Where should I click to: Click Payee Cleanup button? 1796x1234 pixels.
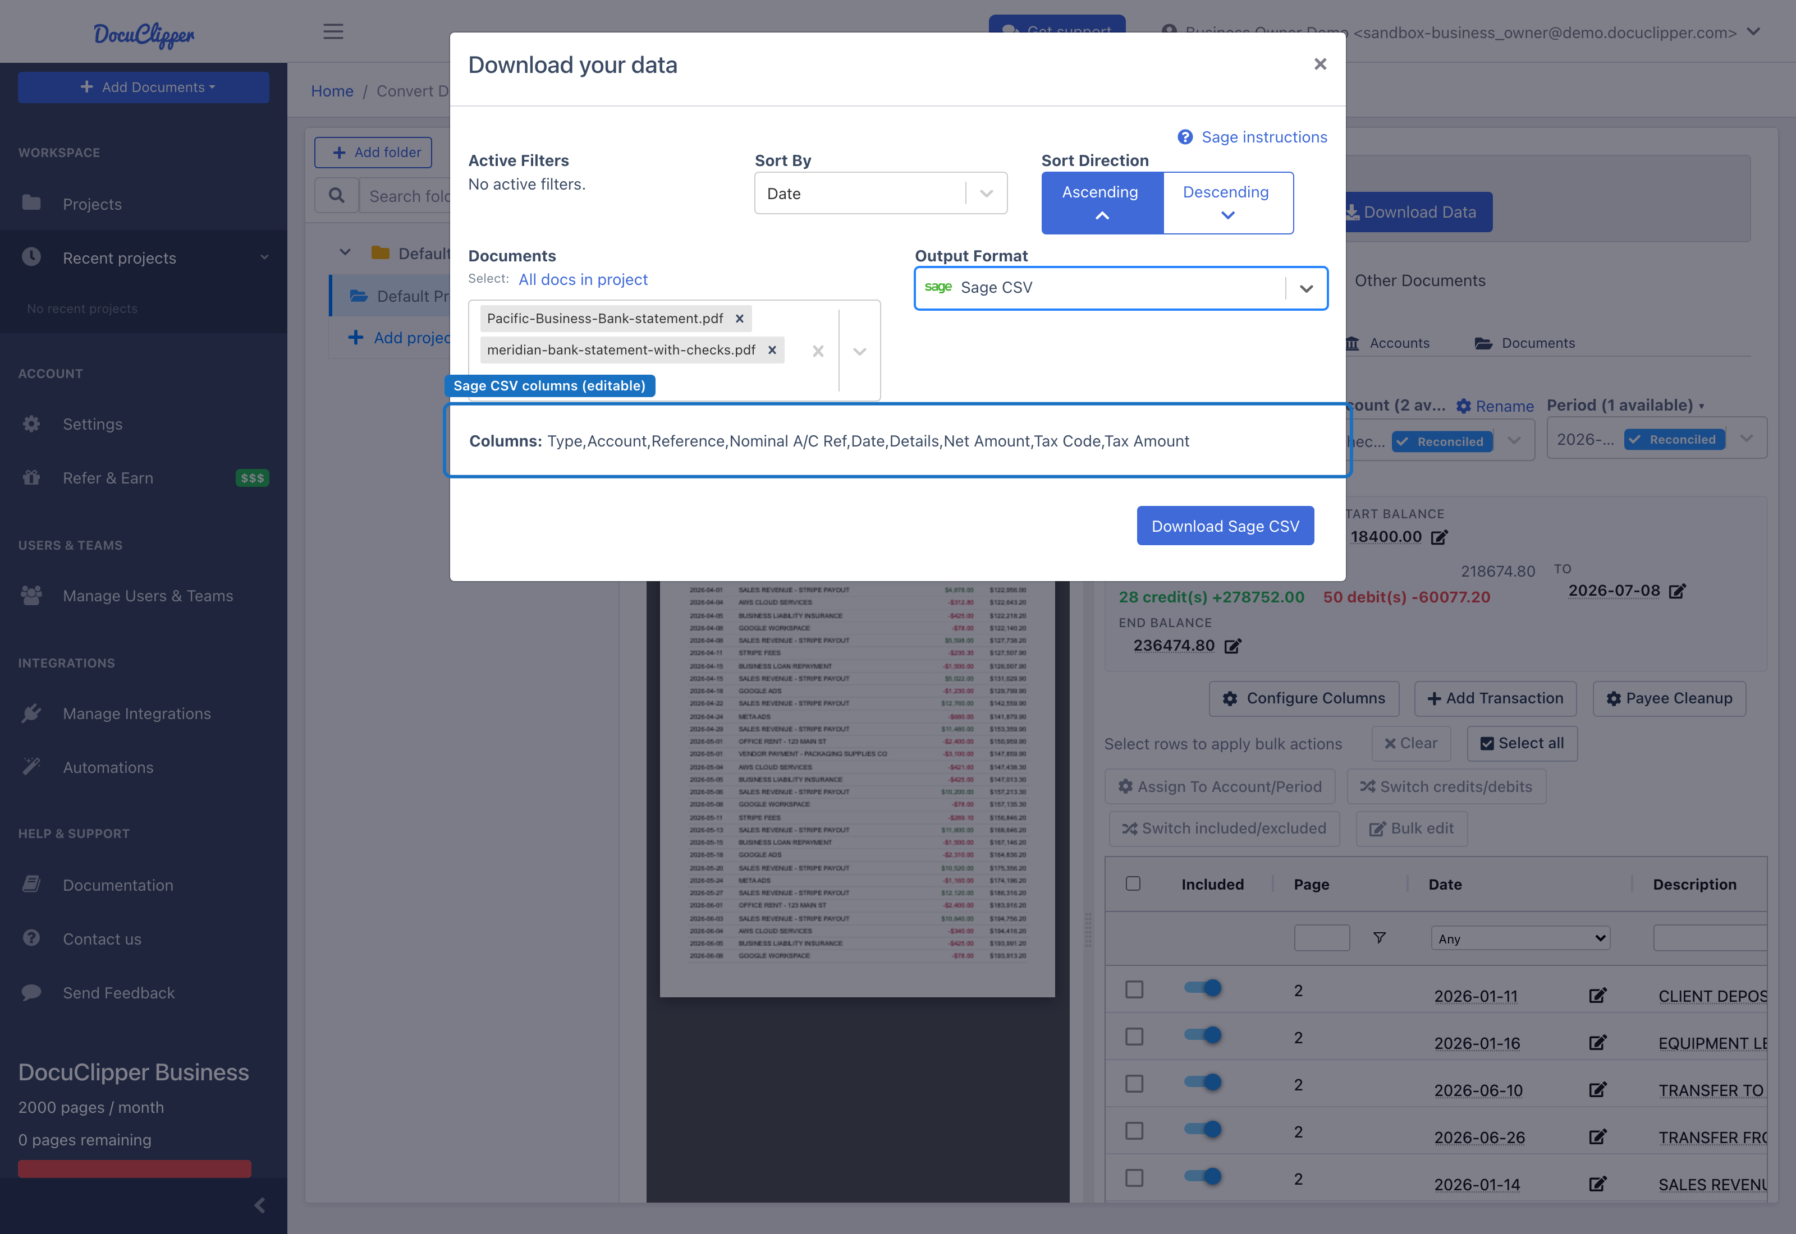1669,698
